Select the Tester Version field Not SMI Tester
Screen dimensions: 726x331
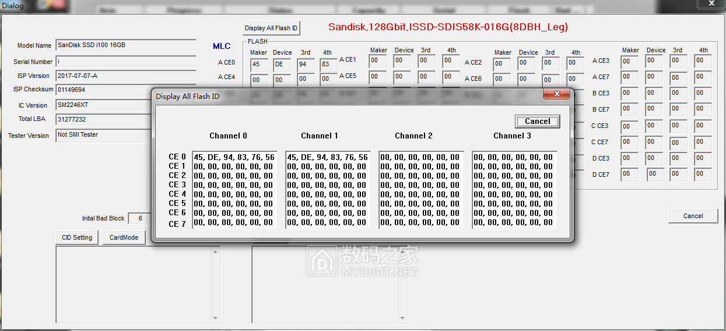pyautogui.click(x=105, y=135)
